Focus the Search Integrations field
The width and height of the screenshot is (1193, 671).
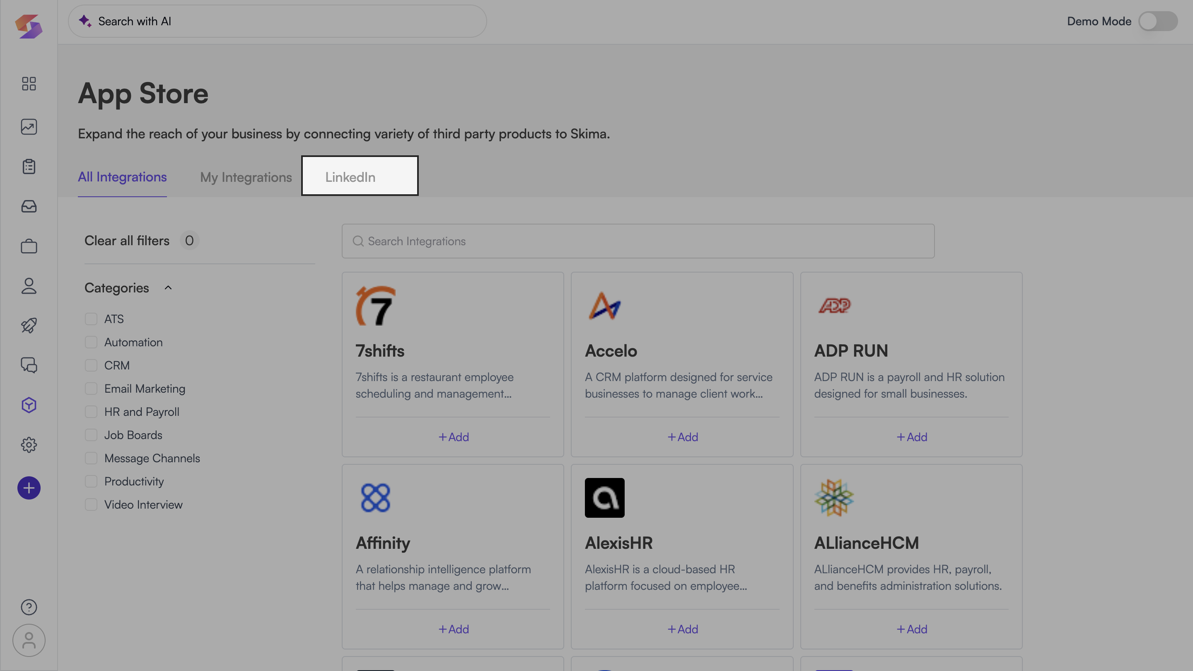click(x=638, y=241)
